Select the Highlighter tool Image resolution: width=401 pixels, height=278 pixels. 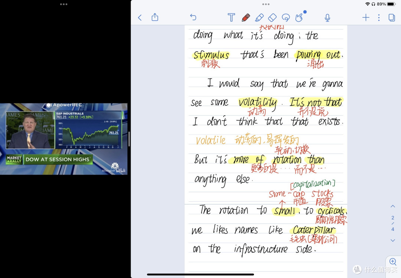(x=259, y=18)
